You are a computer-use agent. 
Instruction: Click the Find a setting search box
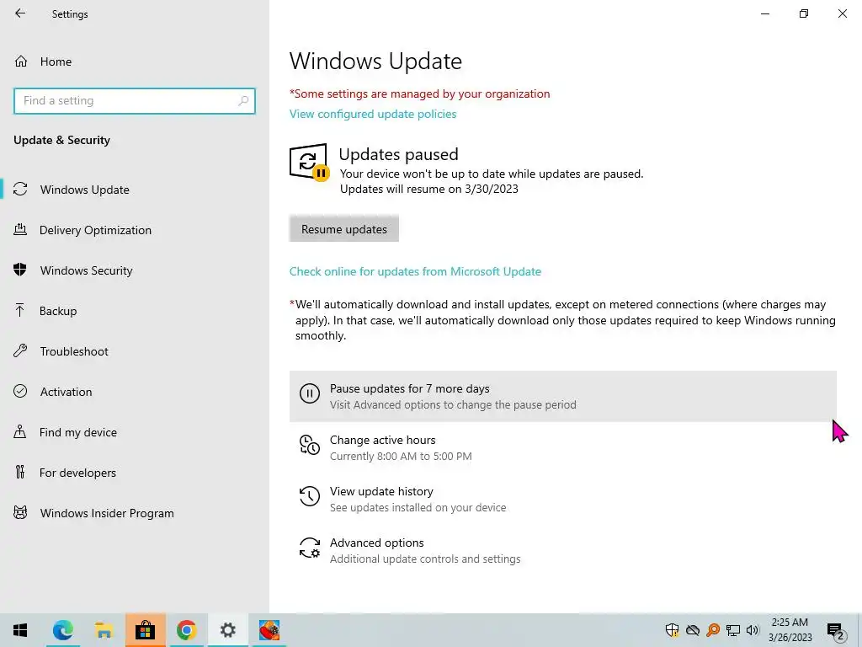(x=135, y=101)
